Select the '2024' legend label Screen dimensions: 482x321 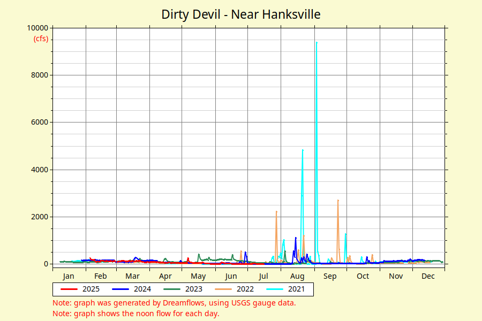[142, 289]
